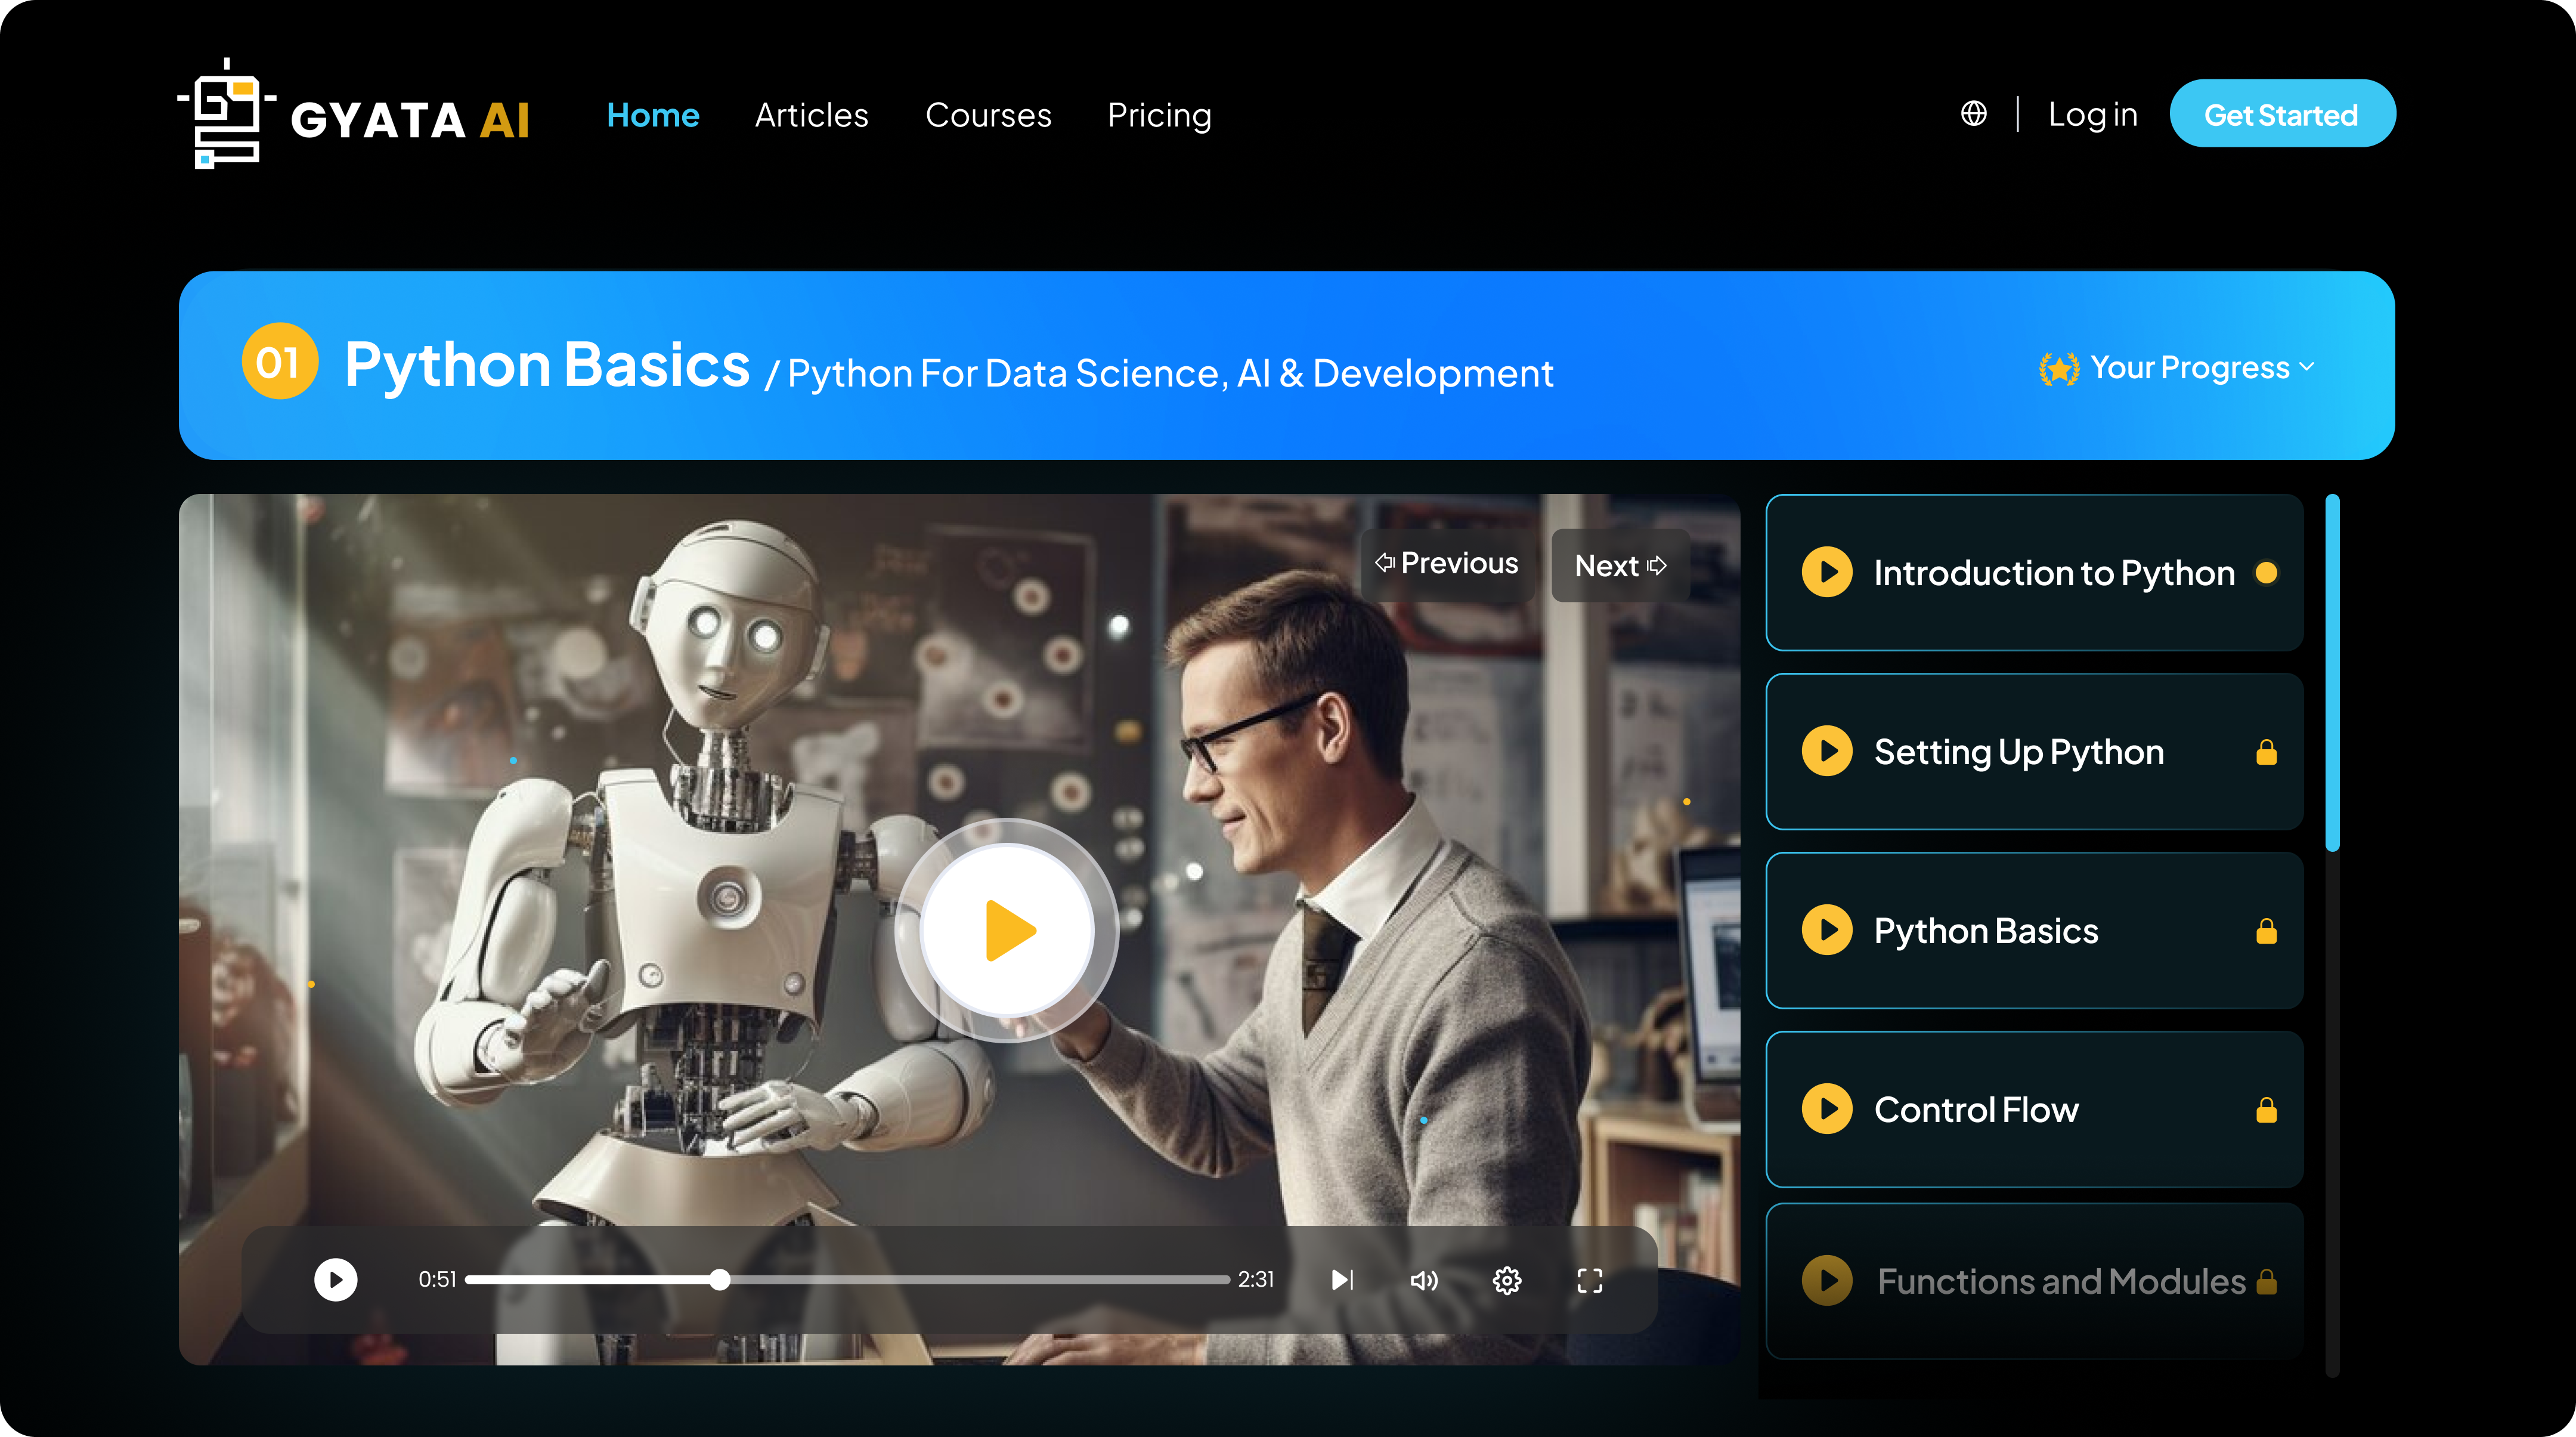Enter fullscreen mode icon
The width and height of the screenshot is (2576, 1437).
1589,1280
